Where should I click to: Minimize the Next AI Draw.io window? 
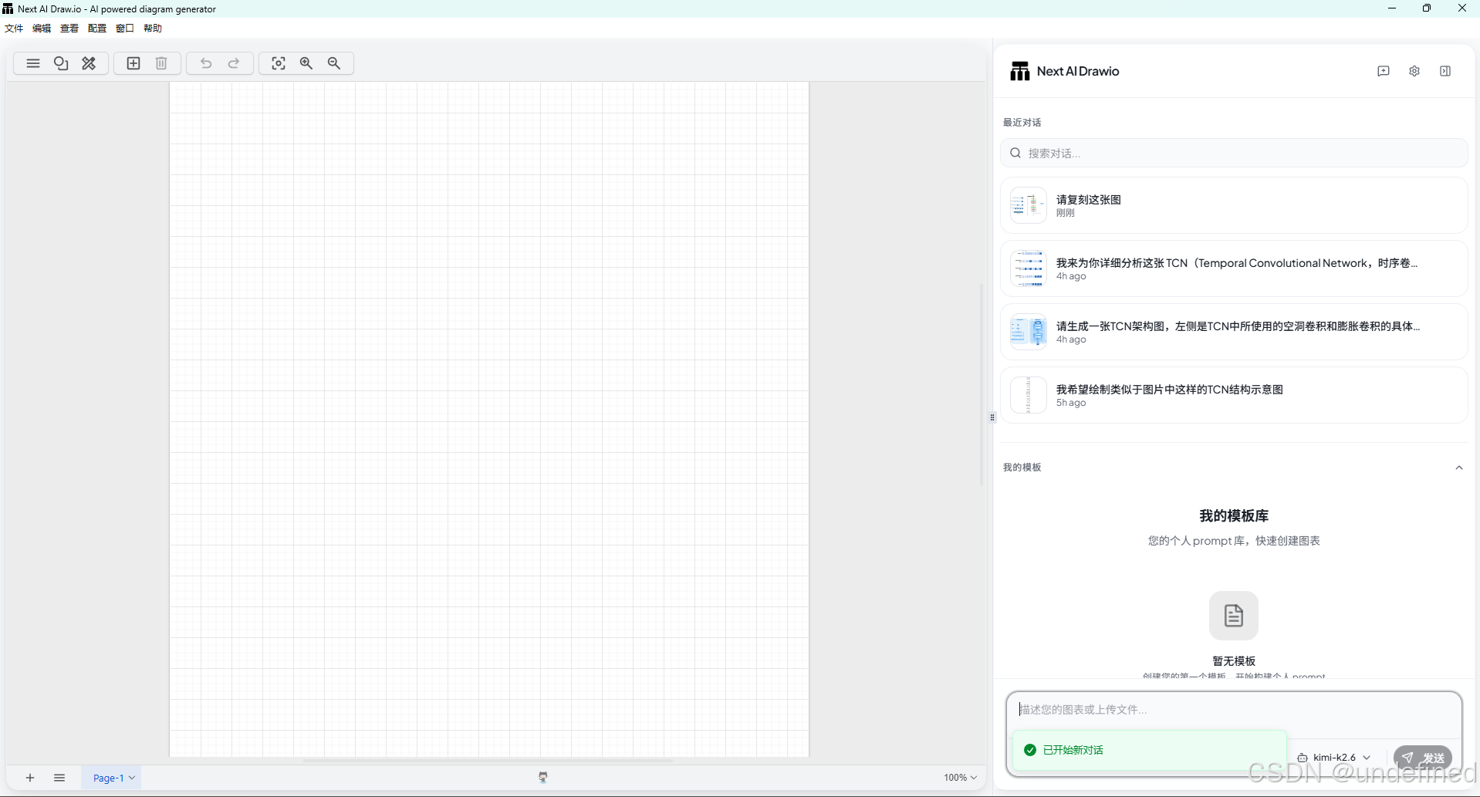(1392, 8)
